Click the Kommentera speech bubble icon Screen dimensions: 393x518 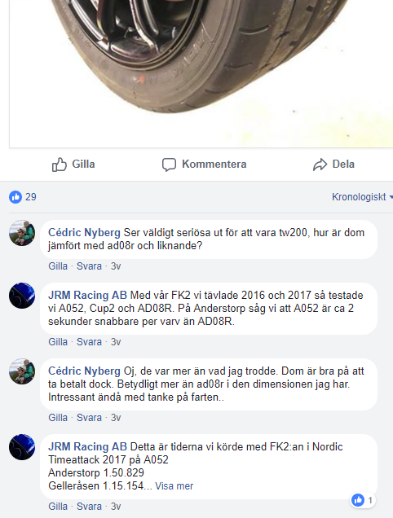tap(169, 165)
